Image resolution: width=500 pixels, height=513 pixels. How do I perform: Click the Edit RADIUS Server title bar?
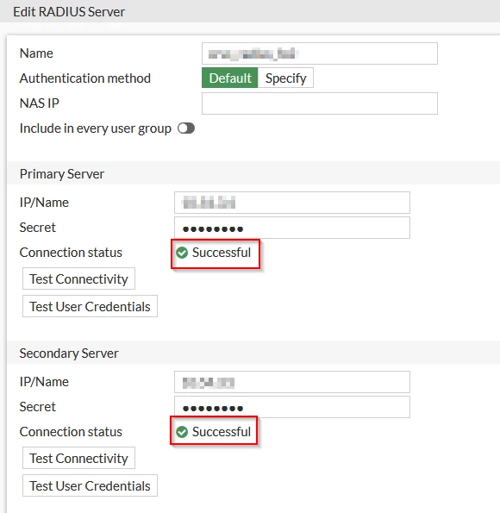(250, 11)
